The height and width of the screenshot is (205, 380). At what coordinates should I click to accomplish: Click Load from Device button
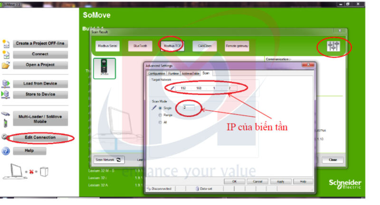coord(40,83)
